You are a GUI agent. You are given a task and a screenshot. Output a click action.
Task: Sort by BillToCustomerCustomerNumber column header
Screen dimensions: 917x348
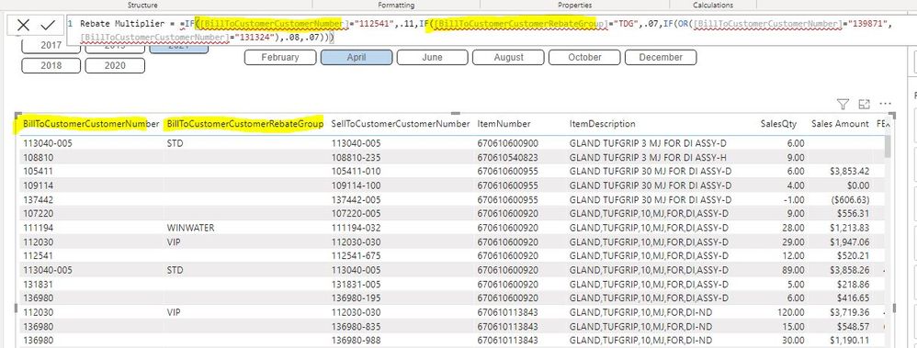pyautogui.click(x=91, y=124)
